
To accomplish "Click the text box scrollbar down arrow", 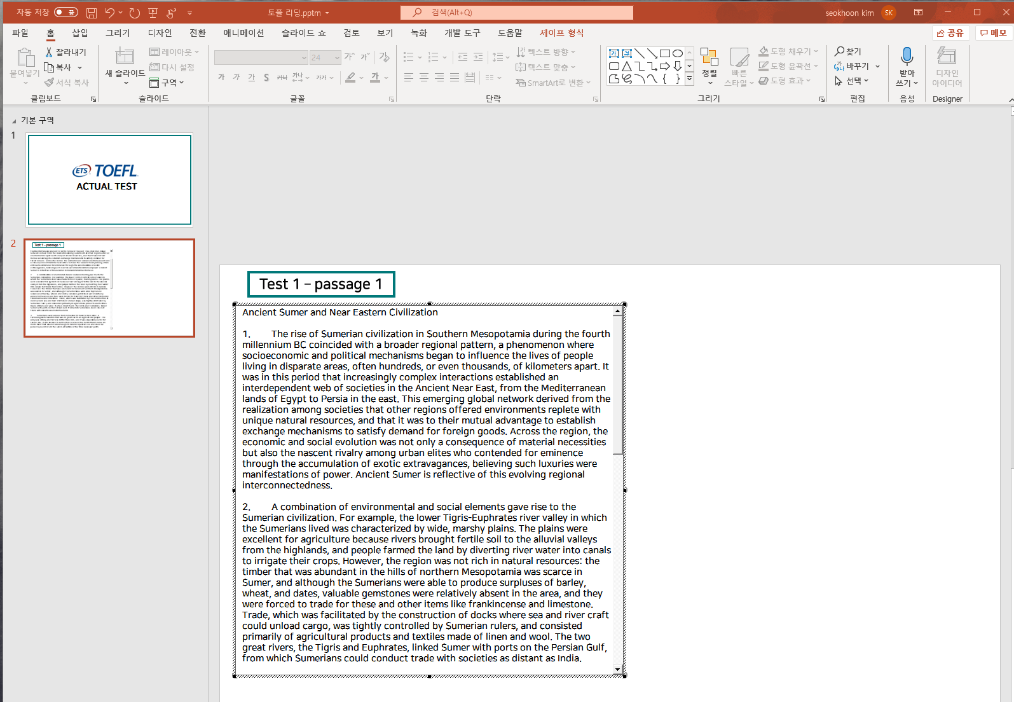I will [x=617, y=670].
